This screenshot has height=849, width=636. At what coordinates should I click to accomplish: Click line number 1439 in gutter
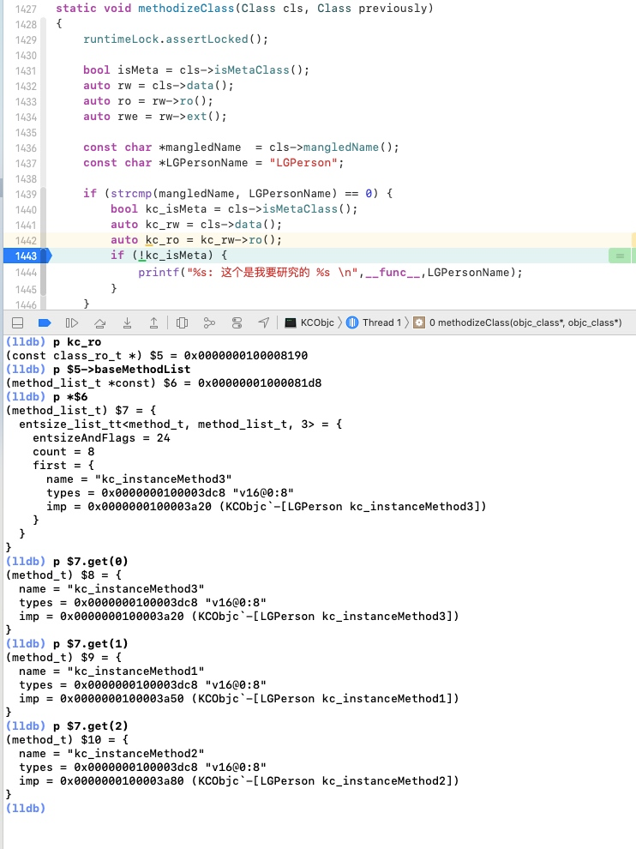pyautogui.click(x=26, y=194)
